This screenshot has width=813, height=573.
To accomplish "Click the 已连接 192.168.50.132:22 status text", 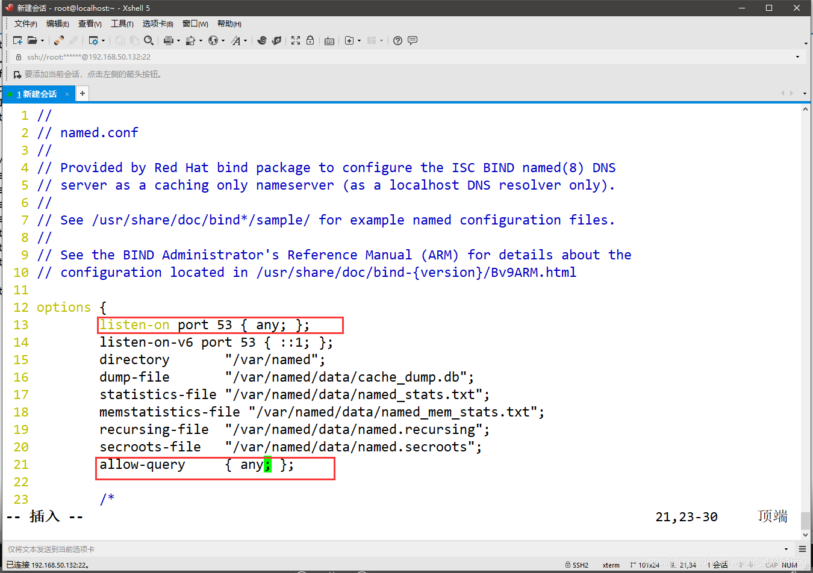I will tap(48, 565).
